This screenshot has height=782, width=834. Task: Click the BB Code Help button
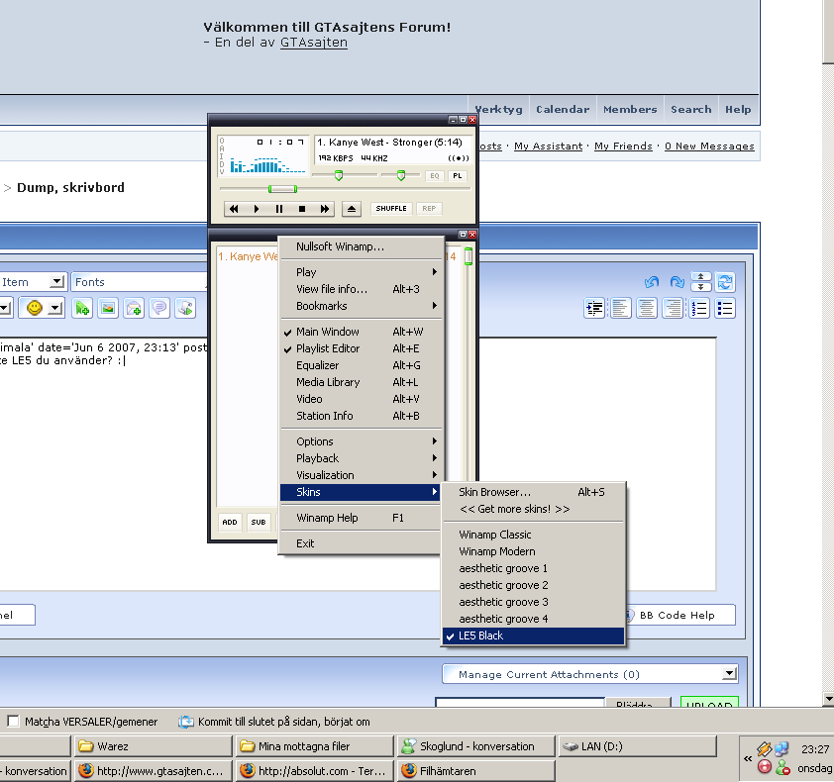[680, 615]
